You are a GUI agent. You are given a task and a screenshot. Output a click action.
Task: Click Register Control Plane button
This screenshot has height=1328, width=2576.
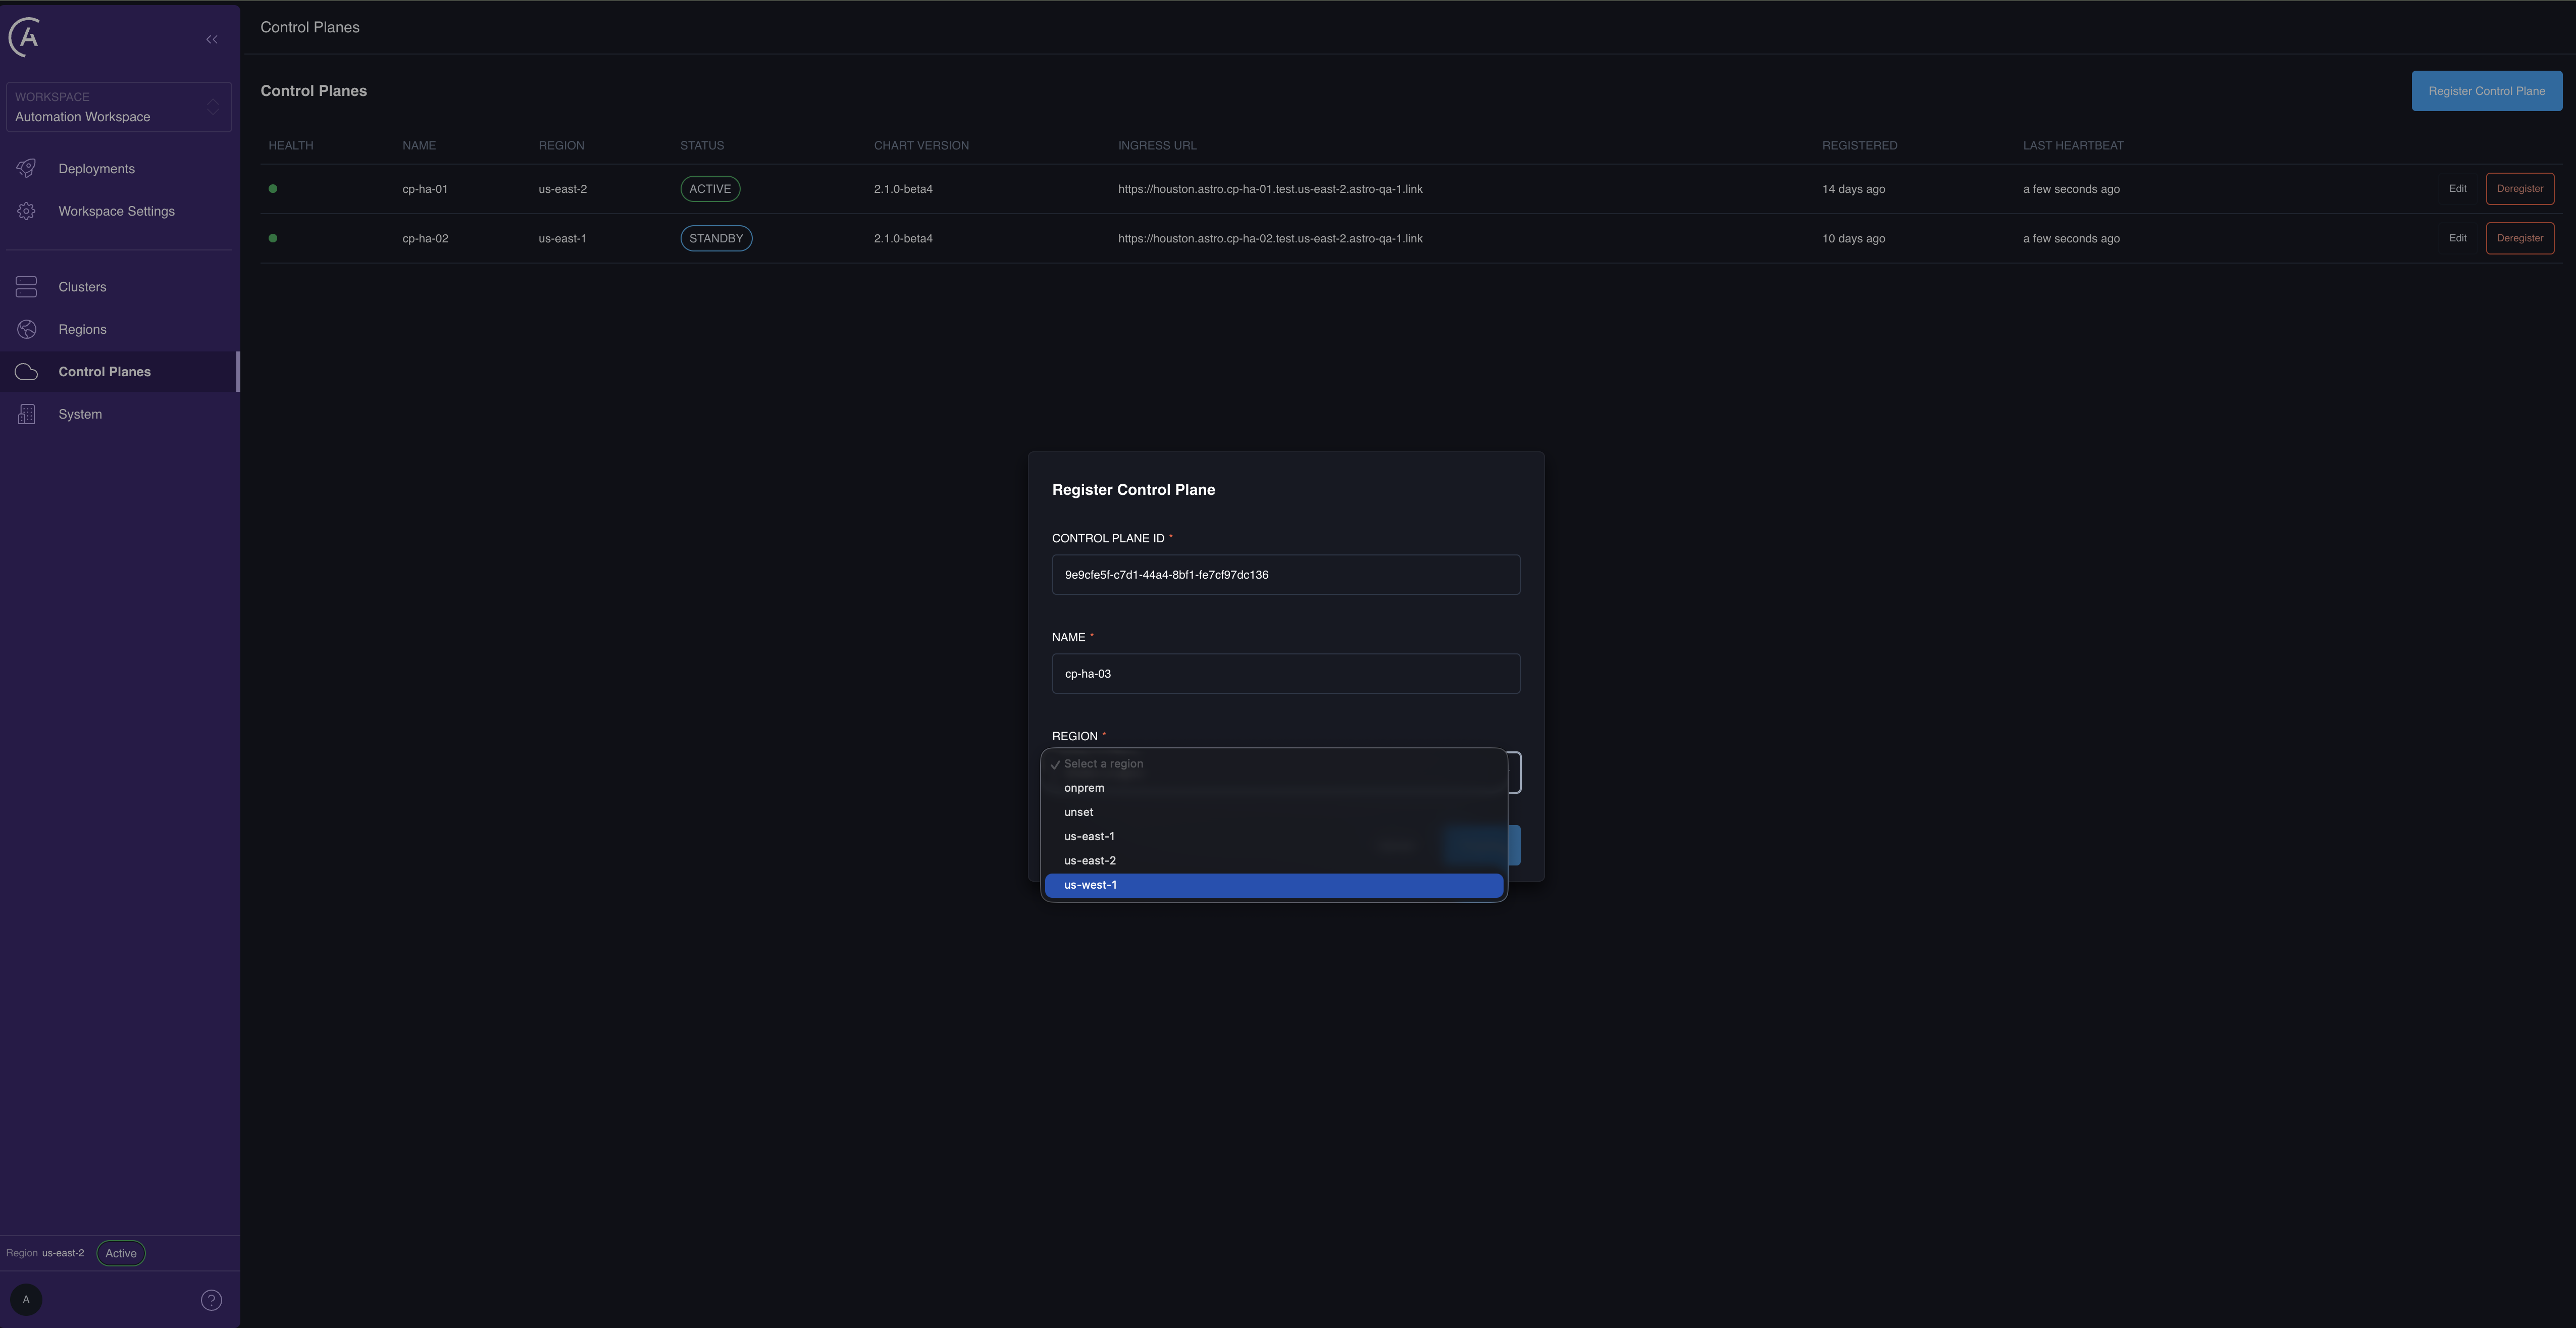pyautogui.click(x=2486, y=91)
